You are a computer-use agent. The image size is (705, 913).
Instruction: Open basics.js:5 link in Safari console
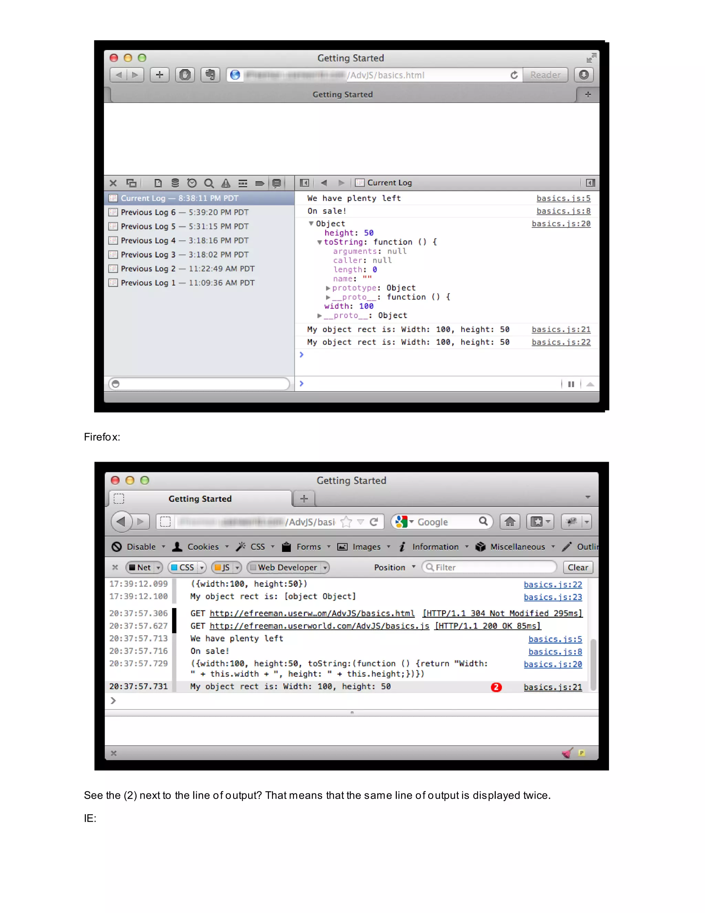pyautogui.click(x=564, y=198)
